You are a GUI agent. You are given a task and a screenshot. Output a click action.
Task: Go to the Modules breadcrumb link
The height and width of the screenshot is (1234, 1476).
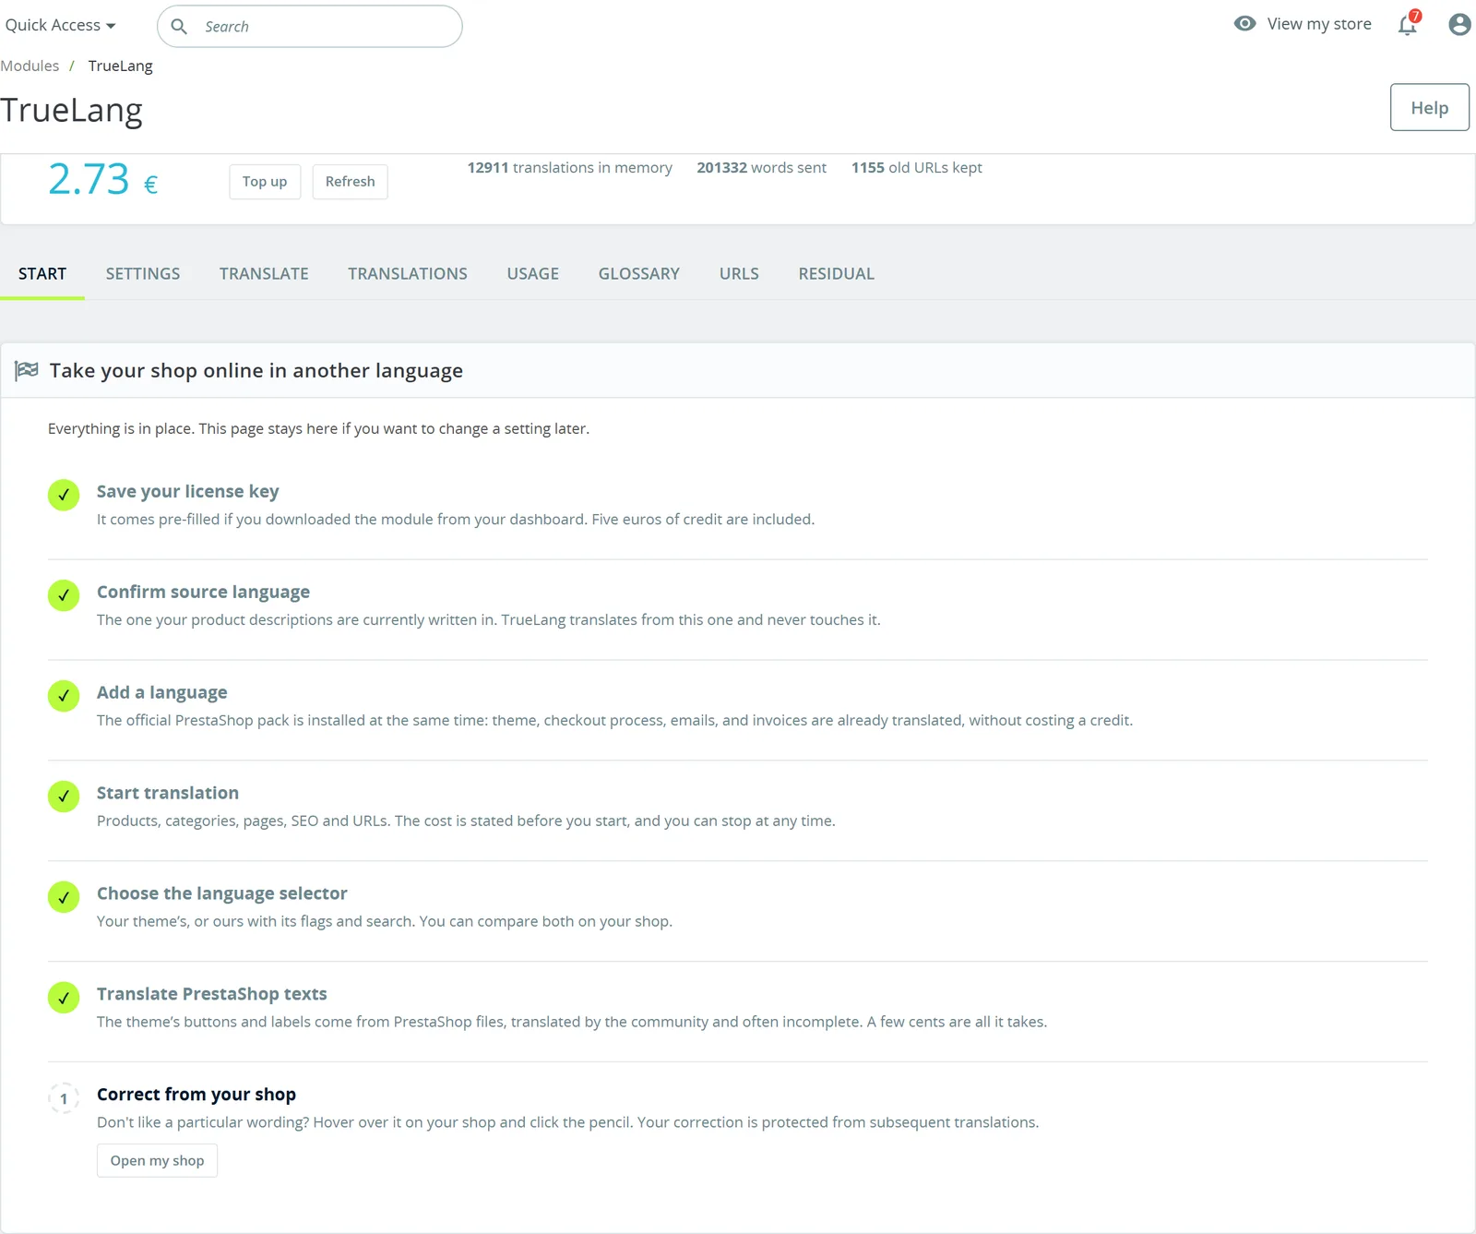[x=30, y=66]
